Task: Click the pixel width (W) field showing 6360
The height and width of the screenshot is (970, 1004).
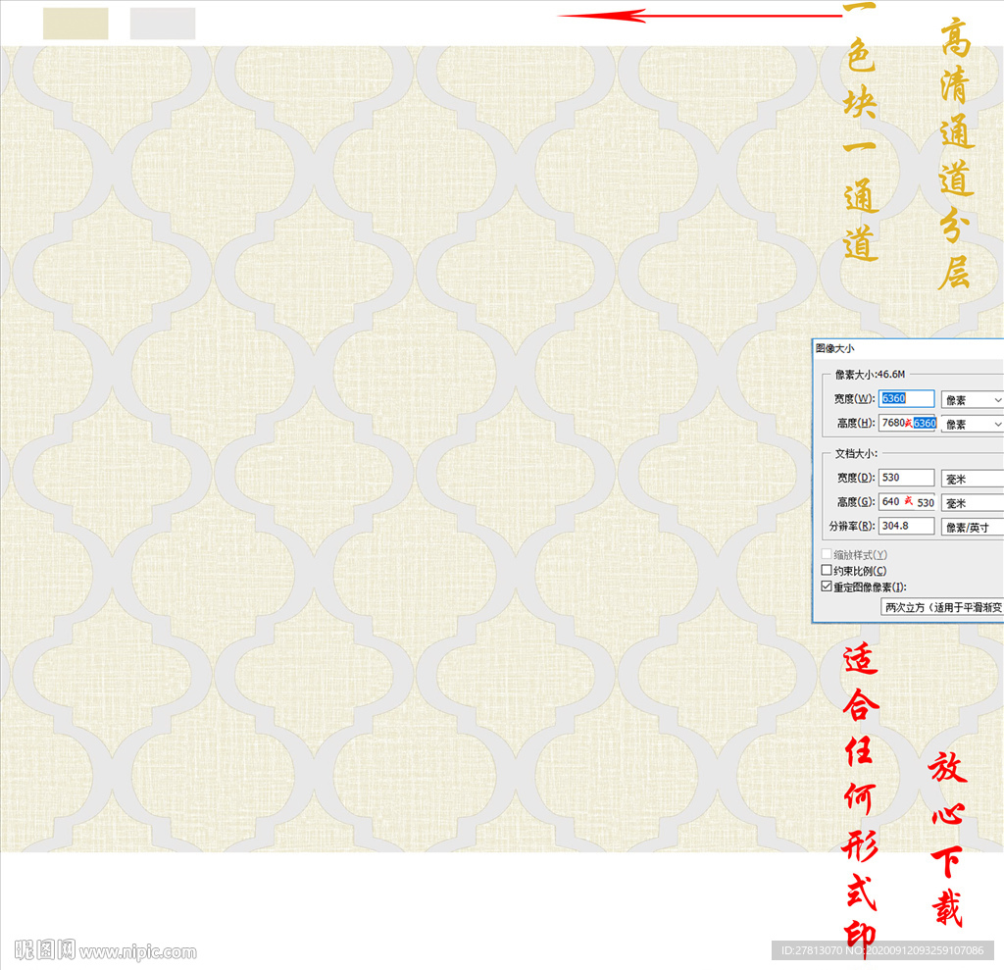Action: 906,398
